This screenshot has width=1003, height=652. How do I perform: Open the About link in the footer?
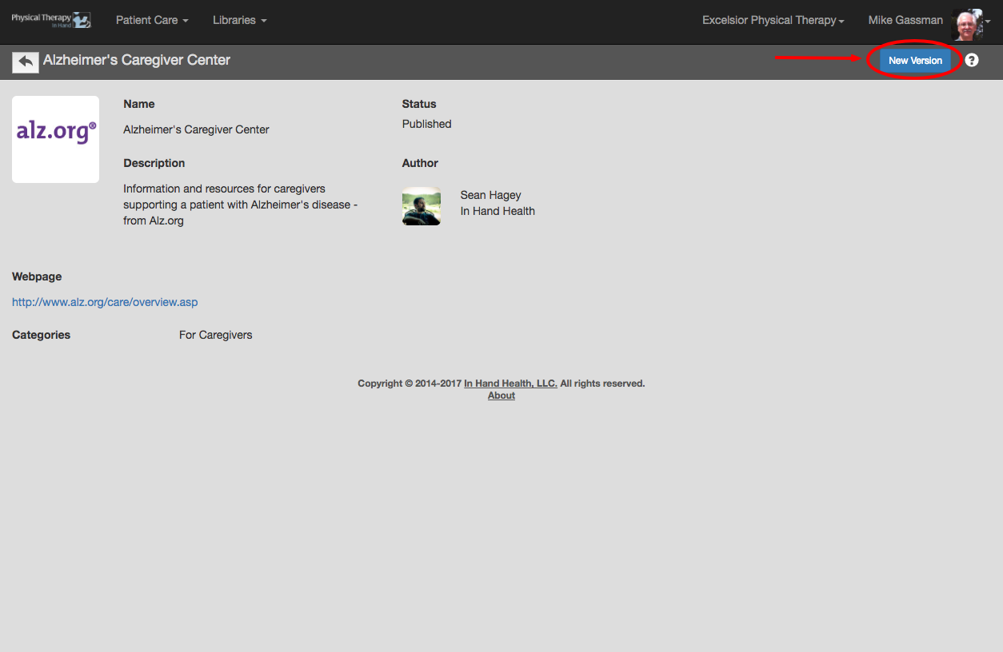tap(501, 396)
